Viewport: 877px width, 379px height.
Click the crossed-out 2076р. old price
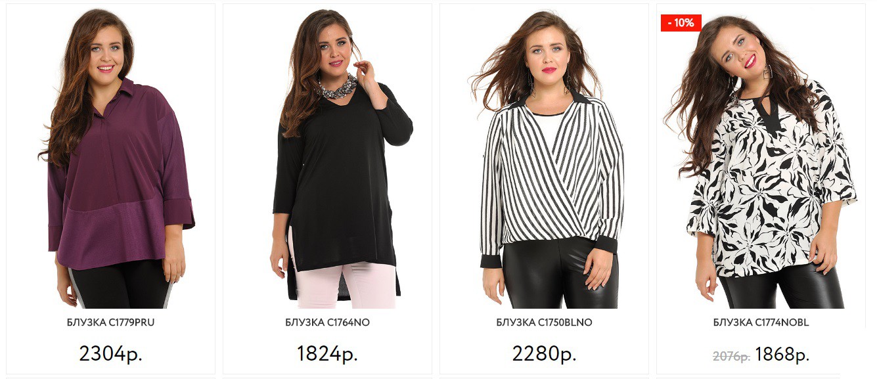tap(731, 357)
